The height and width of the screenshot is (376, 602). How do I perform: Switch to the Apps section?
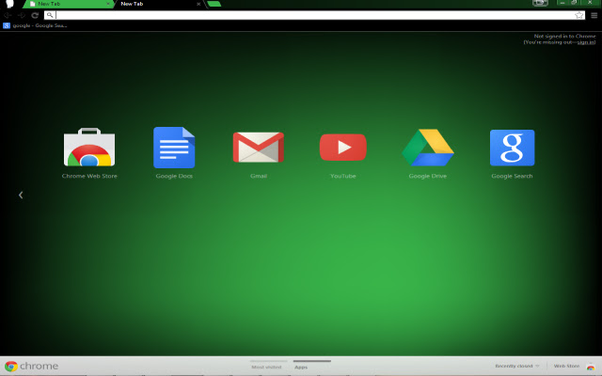click(x=301, y=367)
